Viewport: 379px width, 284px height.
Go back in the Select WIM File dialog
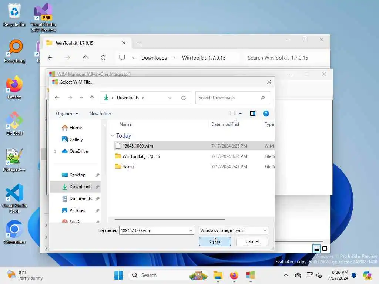57,98
